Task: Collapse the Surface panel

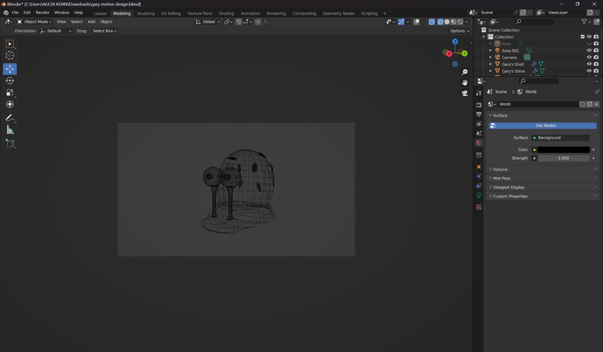Action: (543, 115)
